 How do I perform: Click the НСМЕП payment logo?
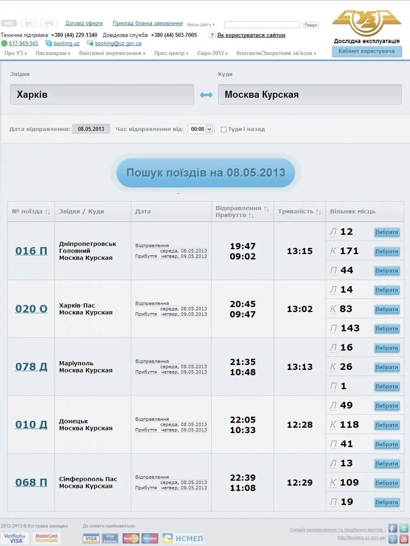[183, 539]
